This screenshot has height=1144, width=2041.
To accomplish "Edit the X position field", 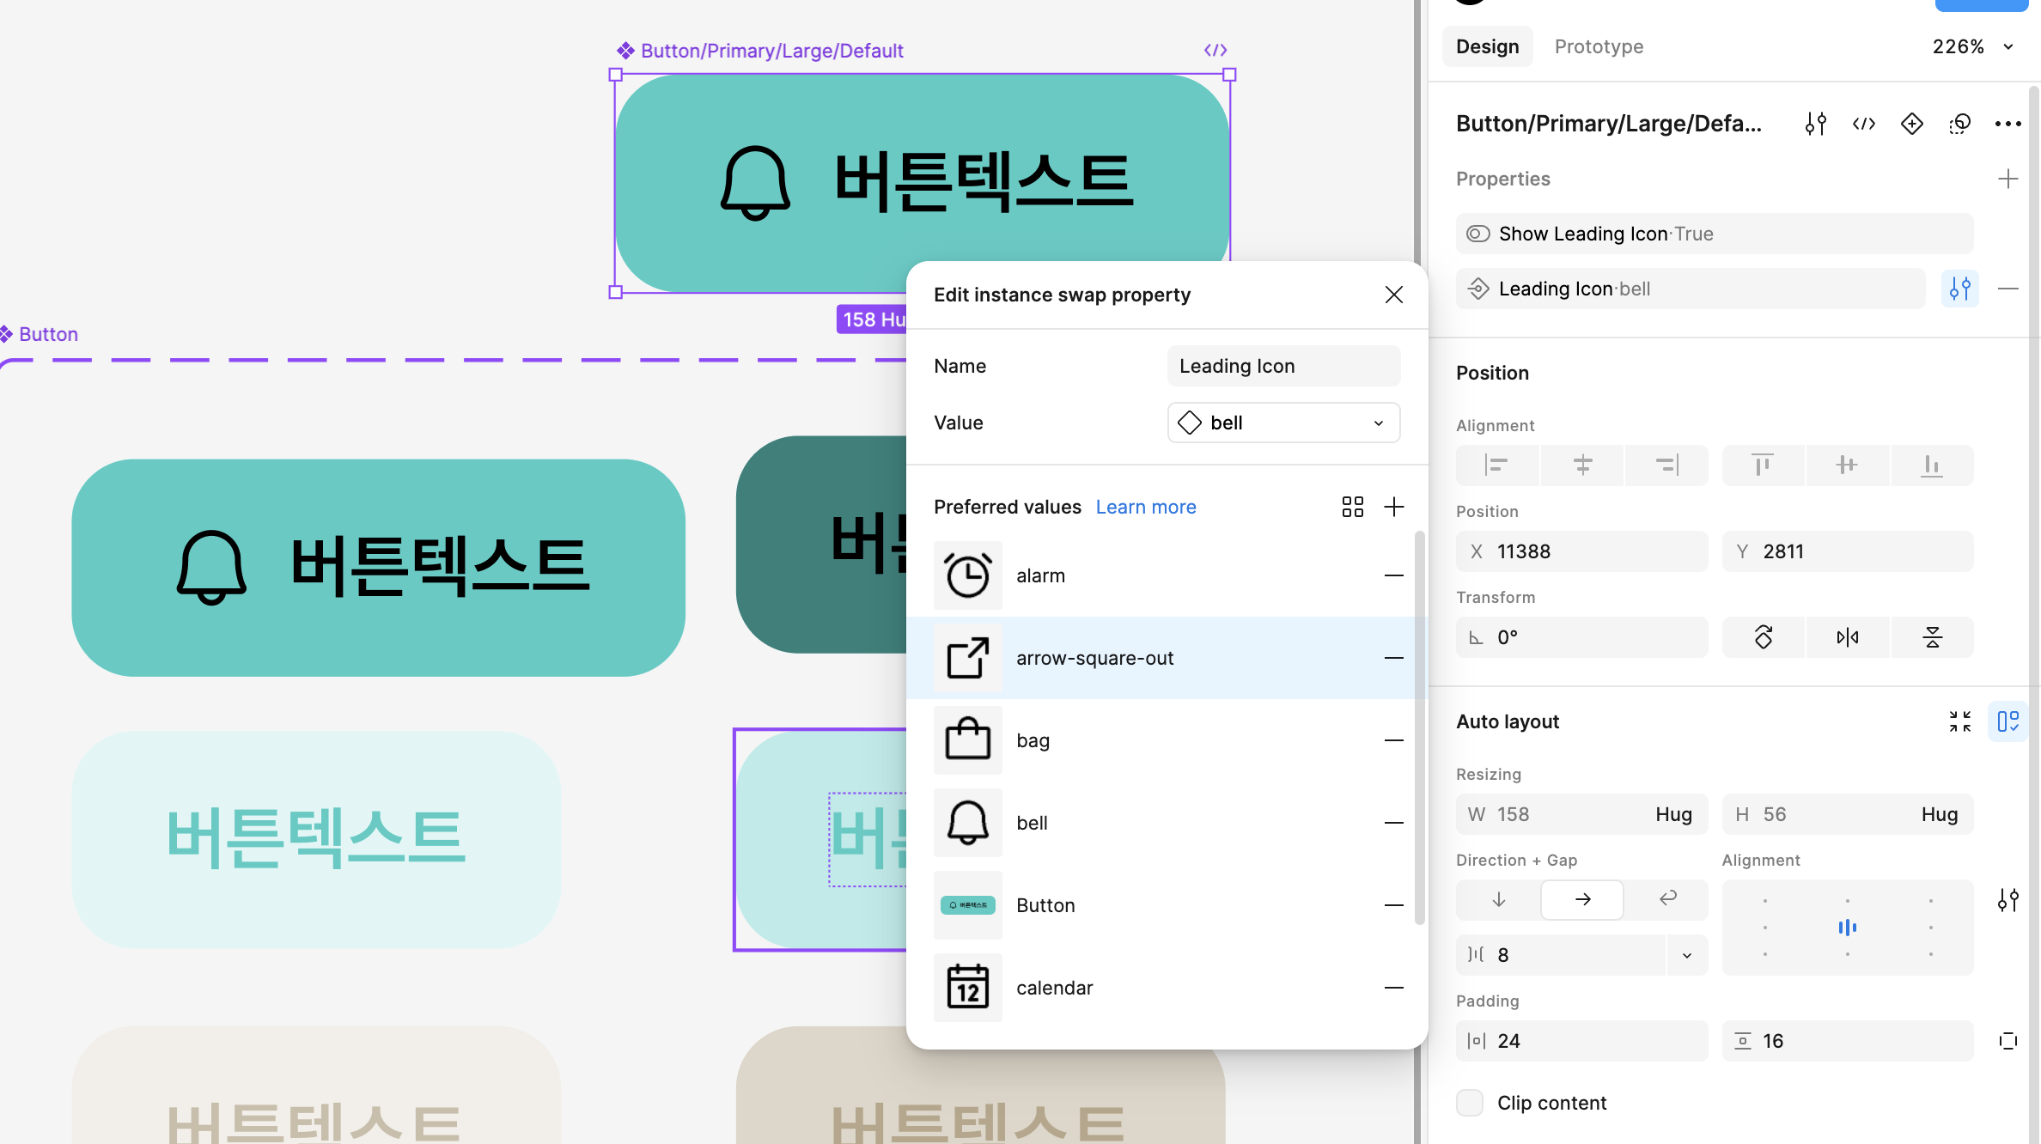I will click(1581, 551).
